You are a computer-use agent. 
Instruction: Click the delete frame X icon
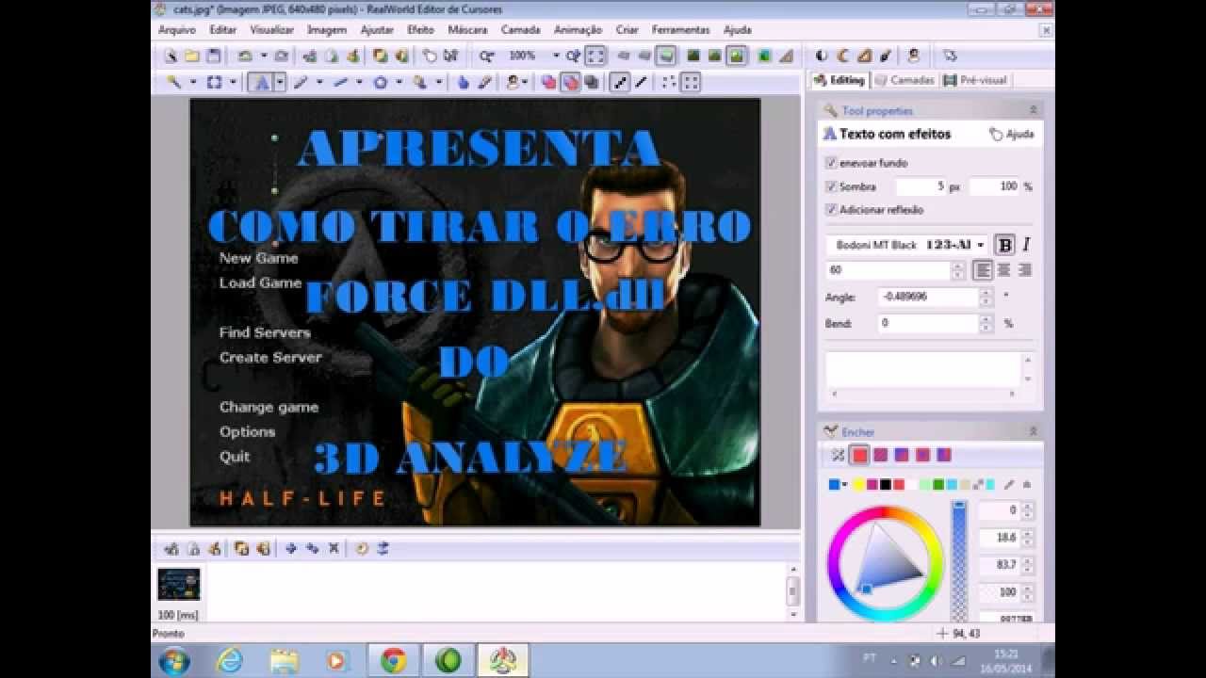point(334,548)
